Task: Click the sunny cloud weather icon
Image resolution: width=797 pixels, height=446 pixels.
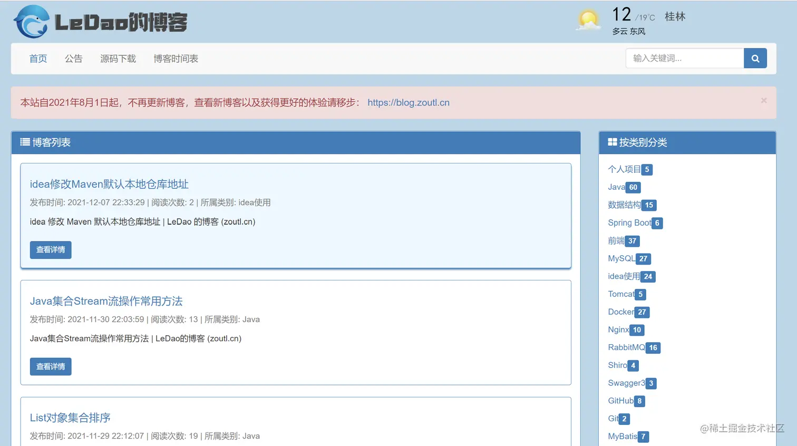Action: pyautogui.click(x=588, y=20)
